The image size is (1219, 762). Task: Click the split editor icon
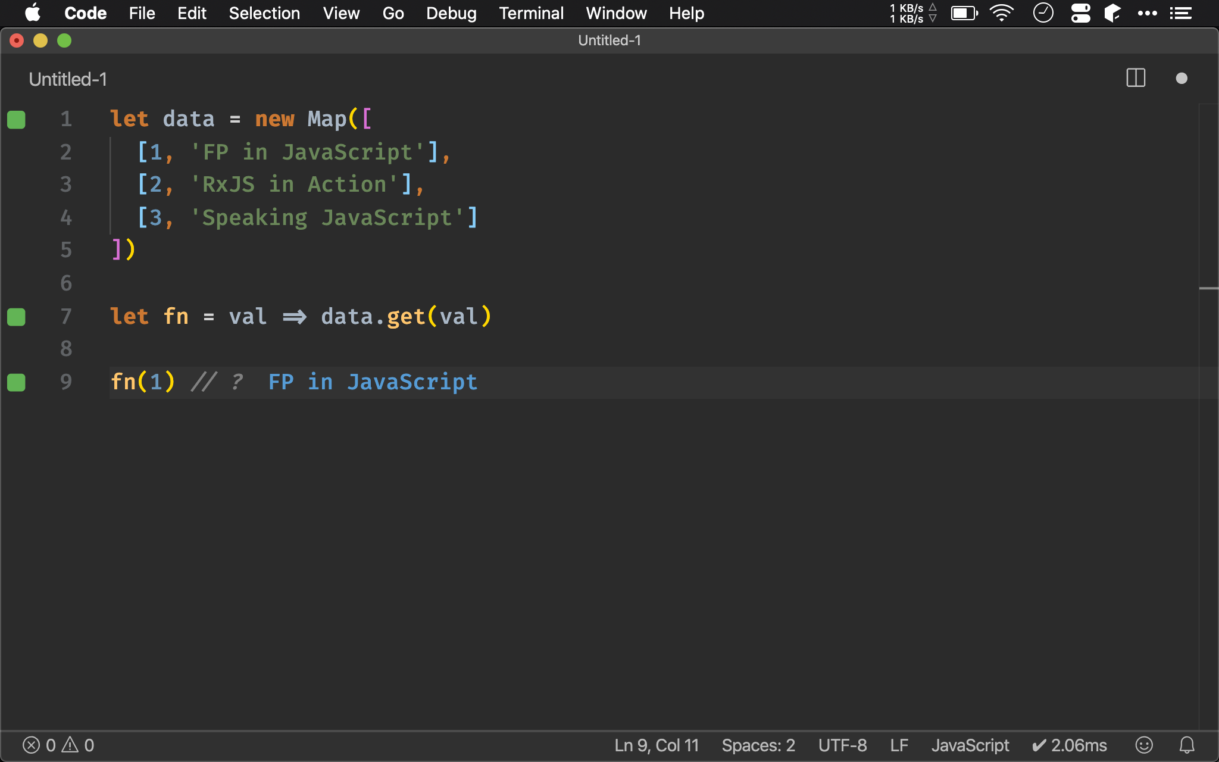click(x=1136, y=78)
